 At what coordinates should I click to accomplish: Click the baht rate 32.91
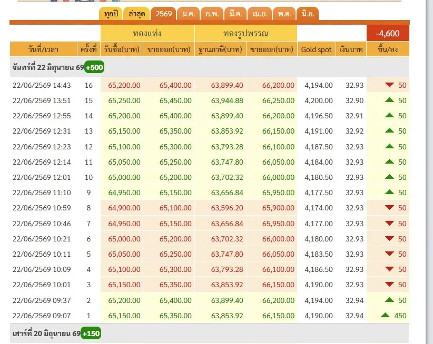355,116
